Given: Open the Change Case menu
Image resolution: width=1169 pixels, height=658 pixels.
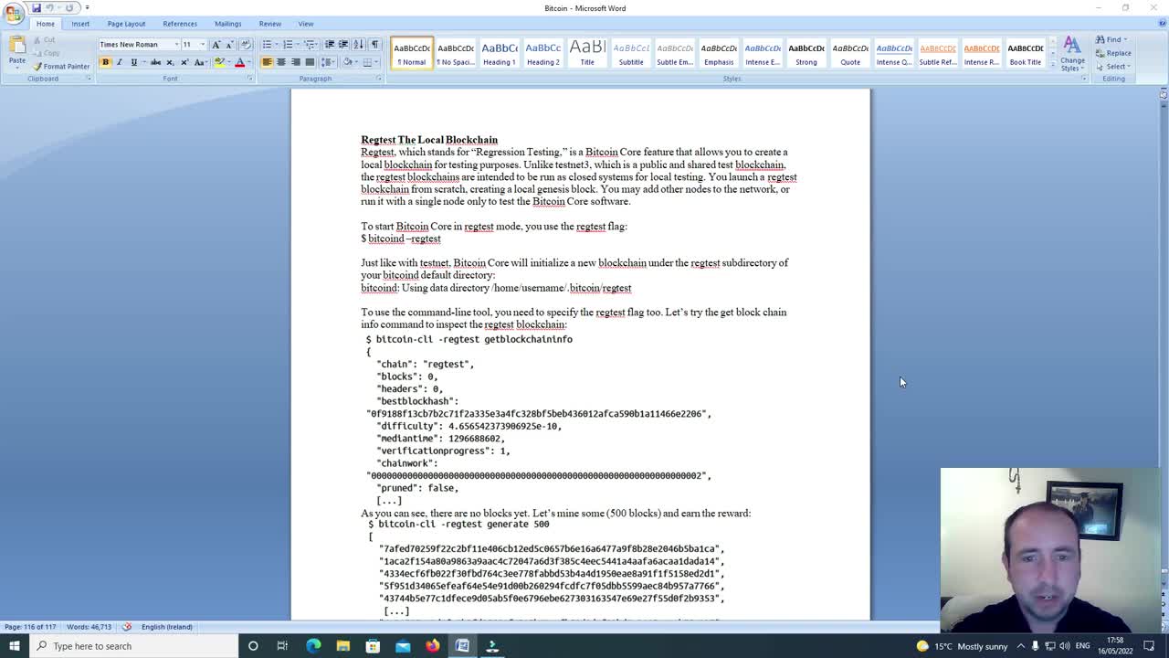Looking at the screenshot, I should tap(199, 62).
